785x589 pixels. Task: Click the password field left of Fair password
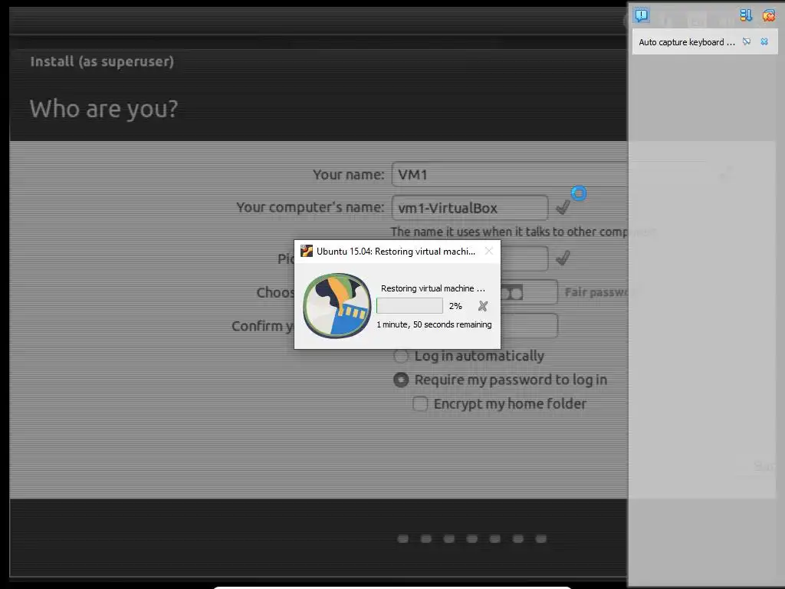click(529, 292)
